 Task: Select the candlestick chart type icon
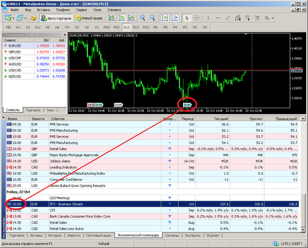point(121,18)
